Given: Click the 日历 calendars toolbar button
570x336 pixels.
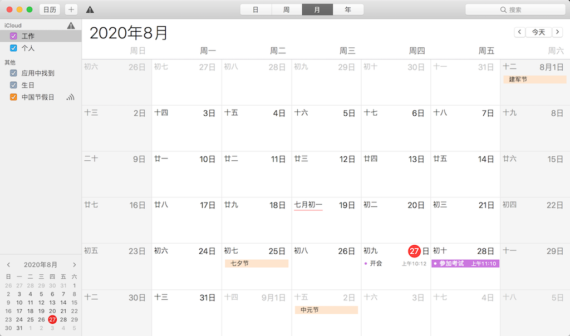Looking at the screenshot, I should tap(50, 9).
